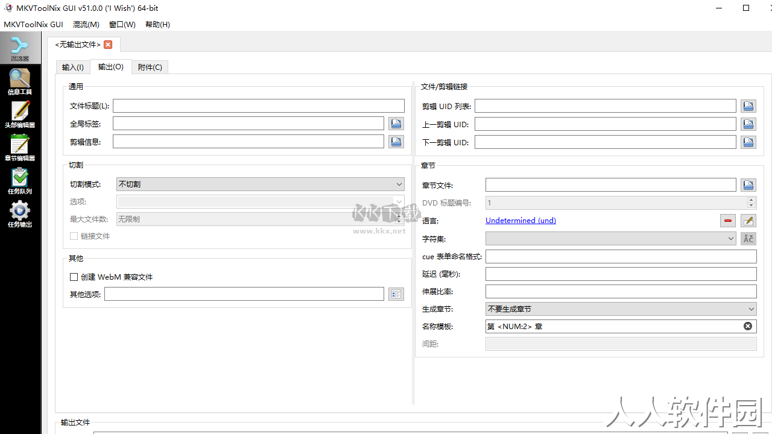Browse file for 全局标签 field

click(396, 124)
